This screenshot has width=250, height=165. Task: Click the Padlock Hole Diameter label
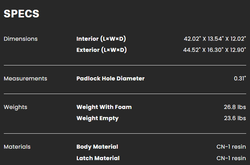click(110, 79)
